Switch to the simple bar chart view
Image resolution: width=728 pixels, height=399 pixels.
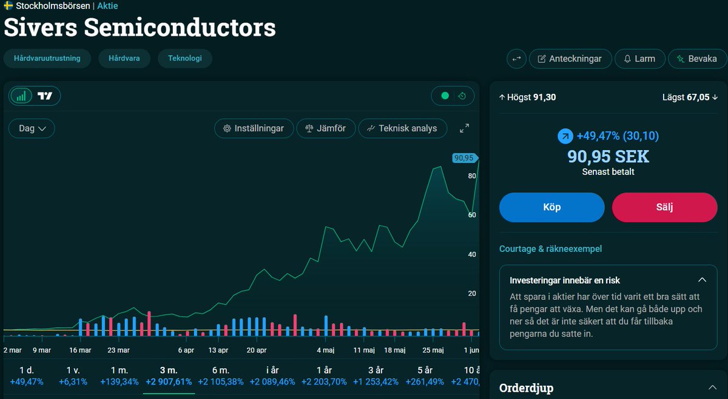coord(22,96)
